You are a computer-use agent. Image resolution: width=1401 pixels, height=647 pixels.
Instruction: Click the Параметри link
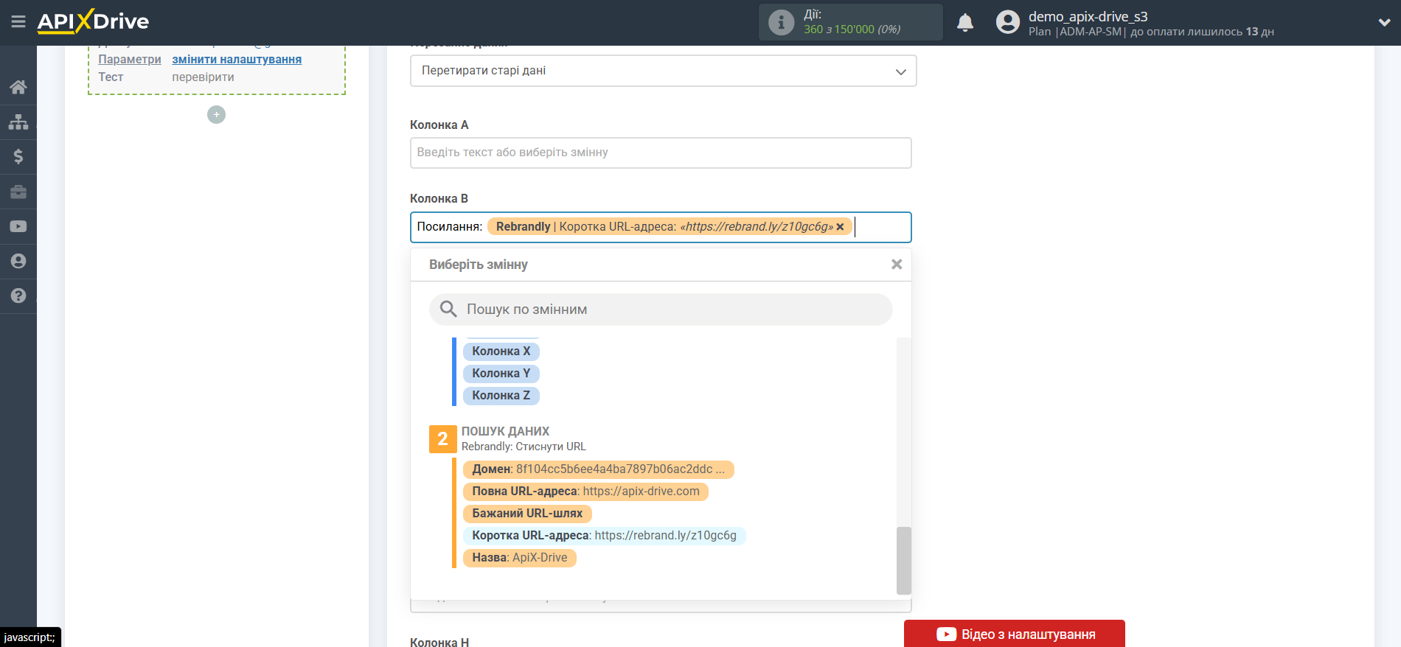(130, 60)
